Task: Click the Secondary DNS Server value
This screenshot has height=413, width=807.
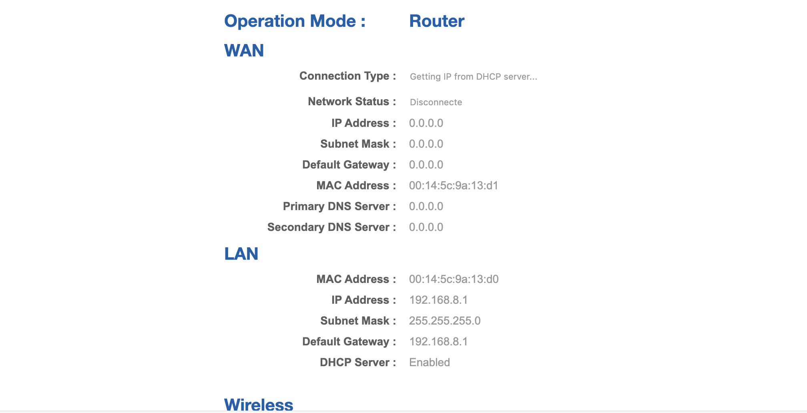Action: click(426, 227)
